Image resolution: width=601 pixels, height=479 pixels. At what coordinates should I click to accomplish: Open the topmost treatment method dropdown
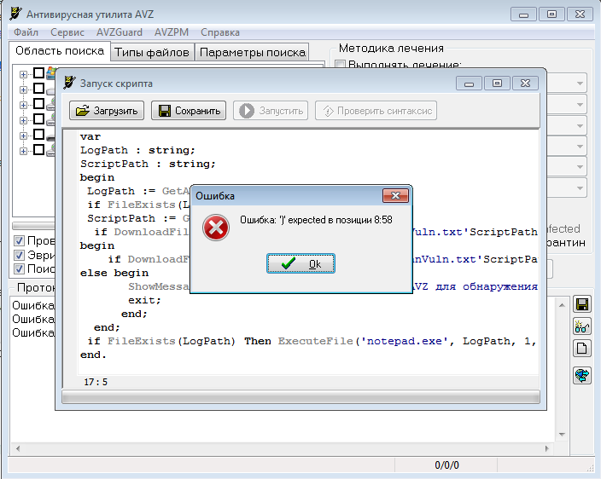click(580, 84)
